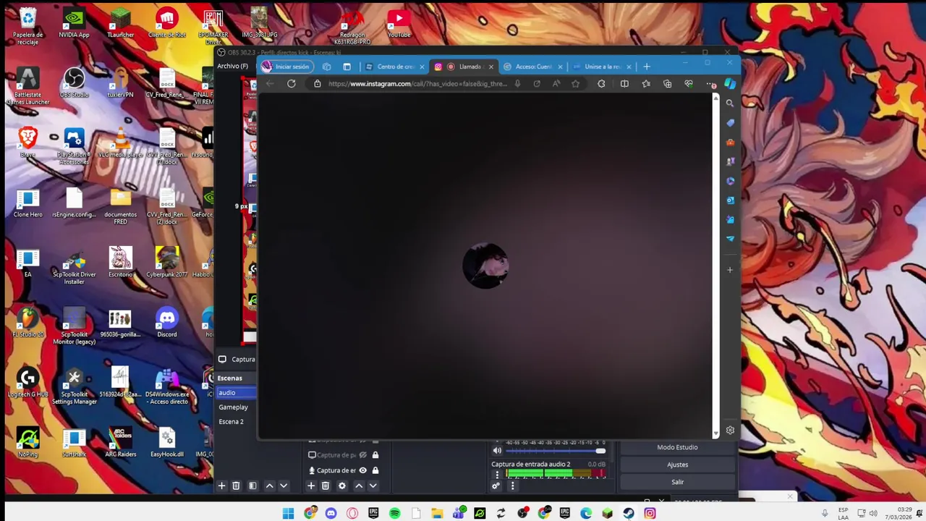Toggle lock on Captura de pantalla source
This screenshot has height=521, width=926.
375,455
